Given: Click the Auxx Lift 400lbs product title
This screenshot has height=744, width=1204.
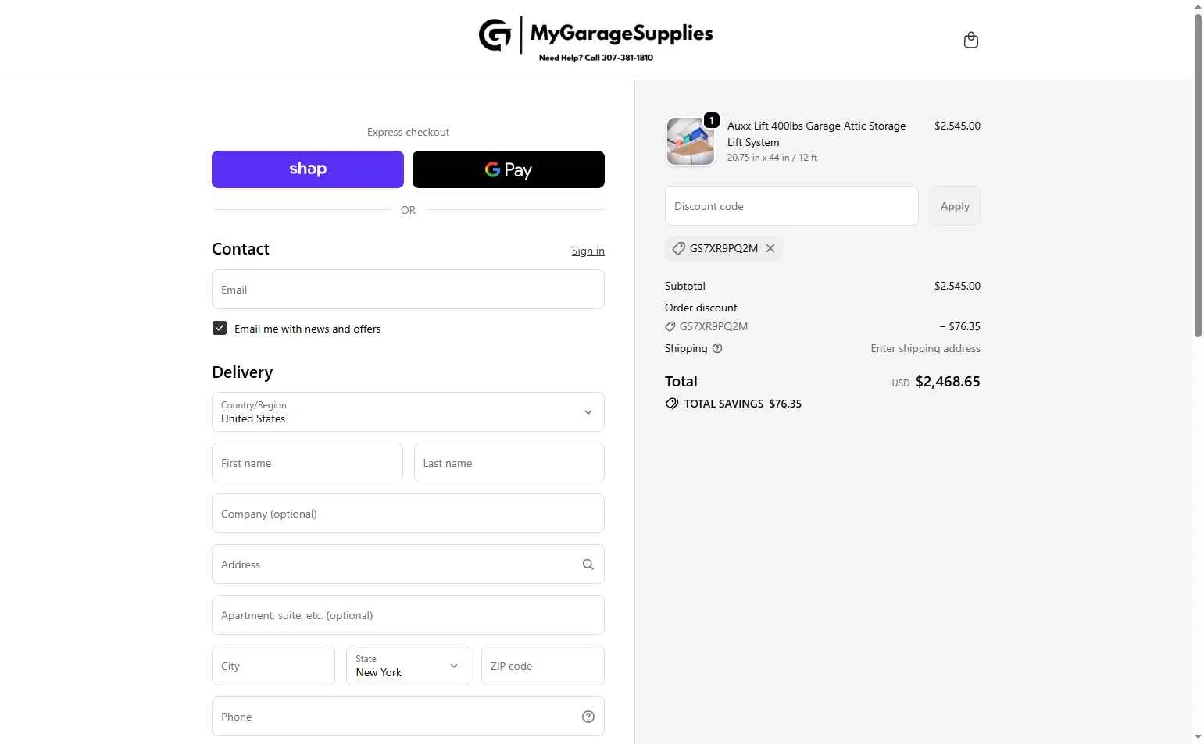Looking at the screenshot, I should point(816,133).
